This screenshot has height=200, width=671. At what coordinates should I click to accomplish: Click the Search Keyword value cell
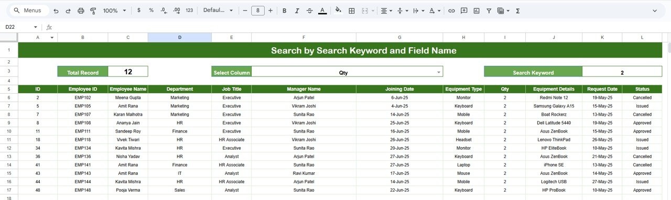(x=622, y=72)
